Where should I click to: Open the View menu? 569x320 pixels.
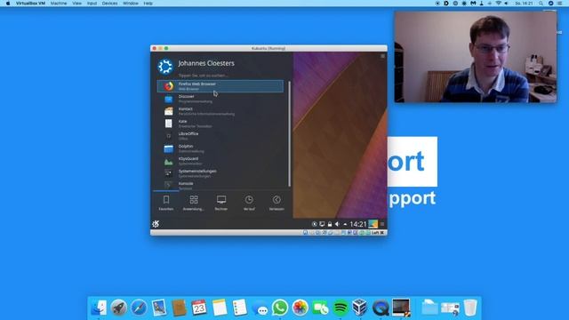tap(77, 4)
